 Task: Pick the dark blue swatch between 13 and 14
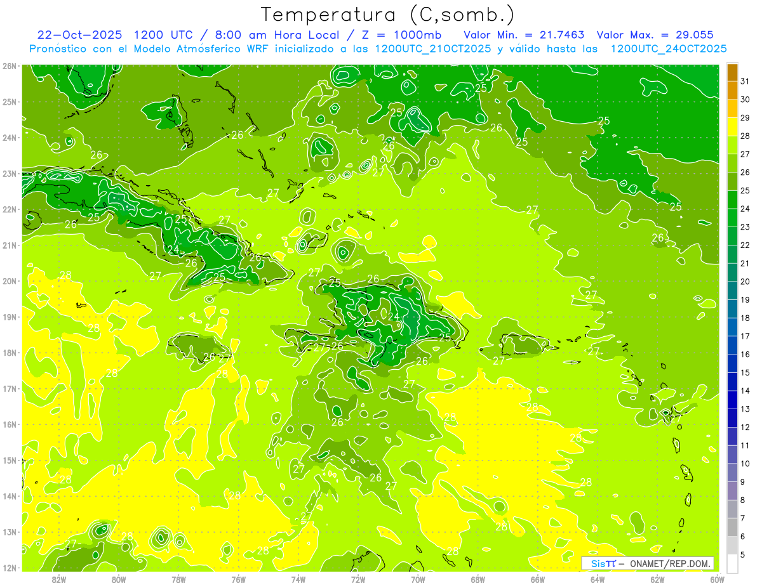pos(732,400)
